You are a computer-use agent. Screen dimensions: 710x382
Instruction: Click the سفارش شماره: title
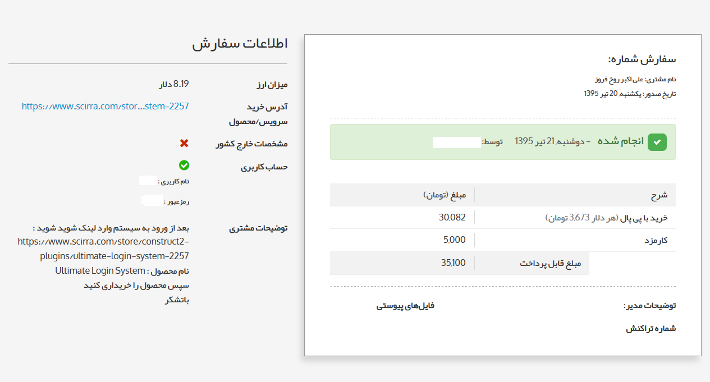coord(642,59)
